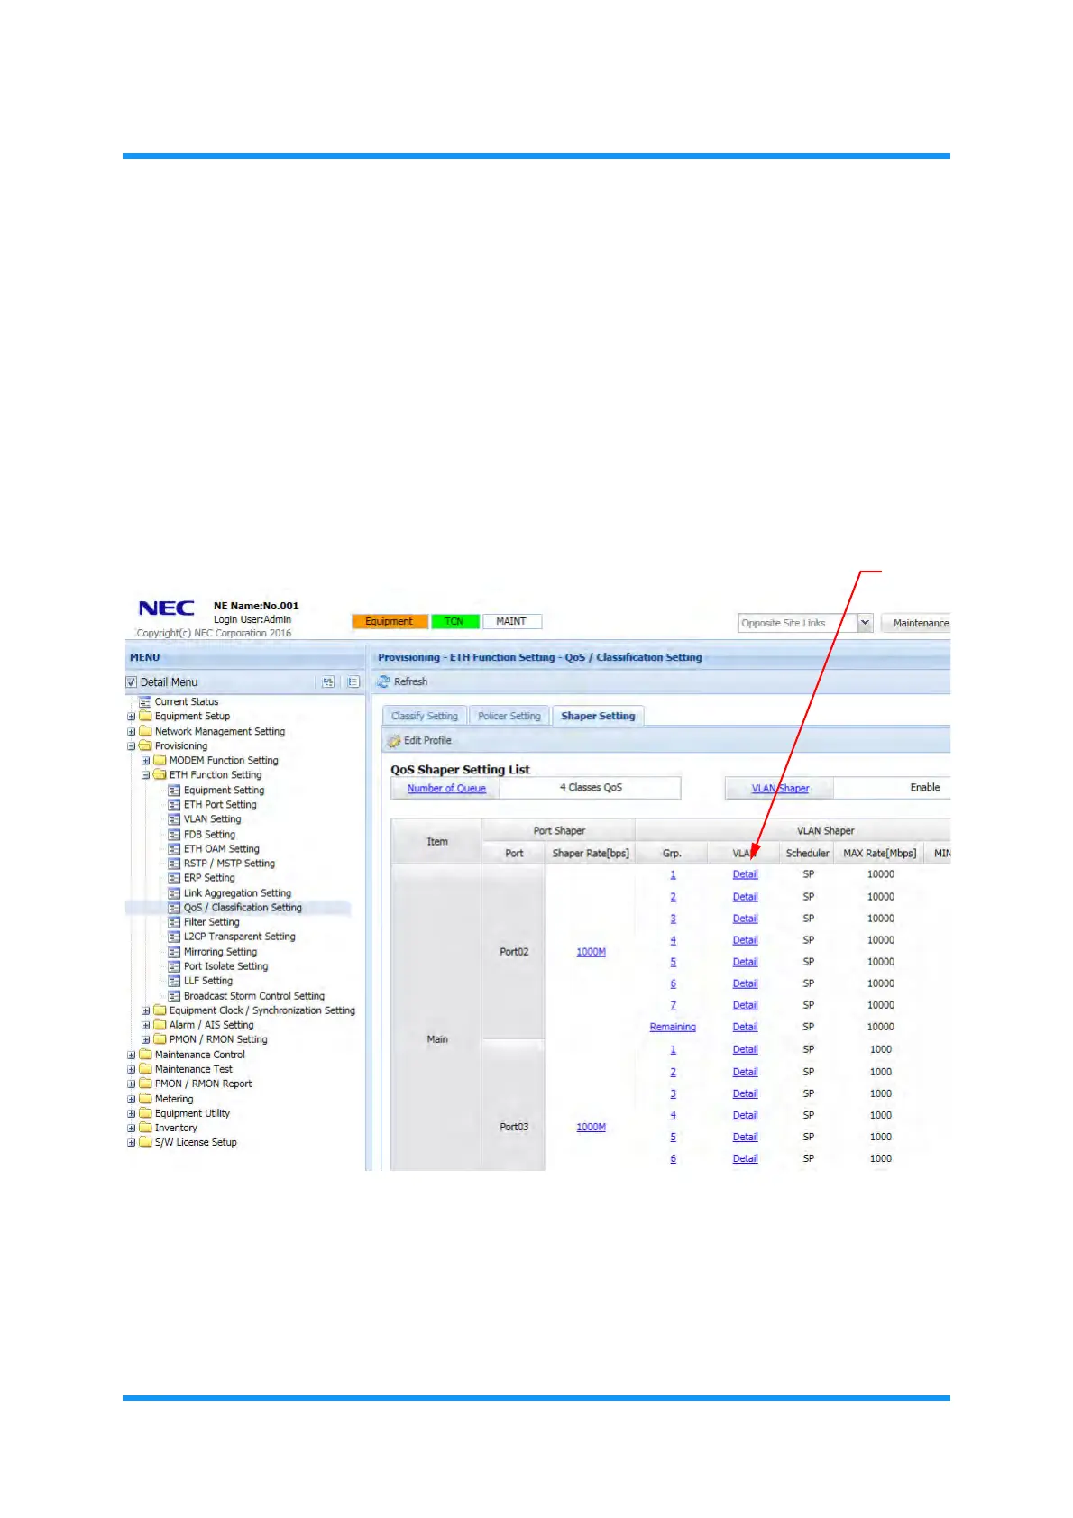Image resolution: width=1073 pixels, height=1518 pixels.
Task: Click the ETH Port Setting page icon
Action: [174, 805]
